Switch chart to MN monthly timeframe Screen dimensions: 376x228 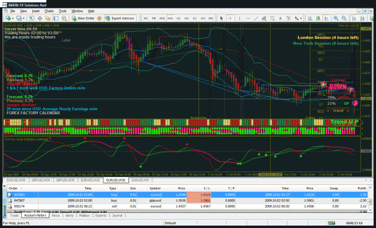tap(211, 18)
